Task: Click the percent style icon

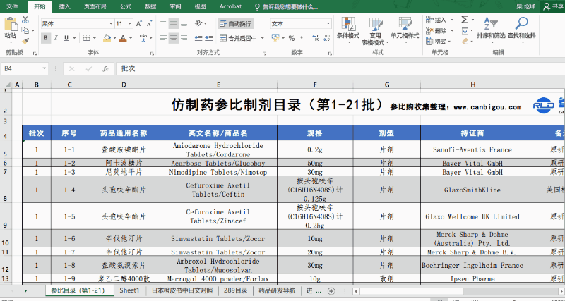Action: [x=292, y=38]
